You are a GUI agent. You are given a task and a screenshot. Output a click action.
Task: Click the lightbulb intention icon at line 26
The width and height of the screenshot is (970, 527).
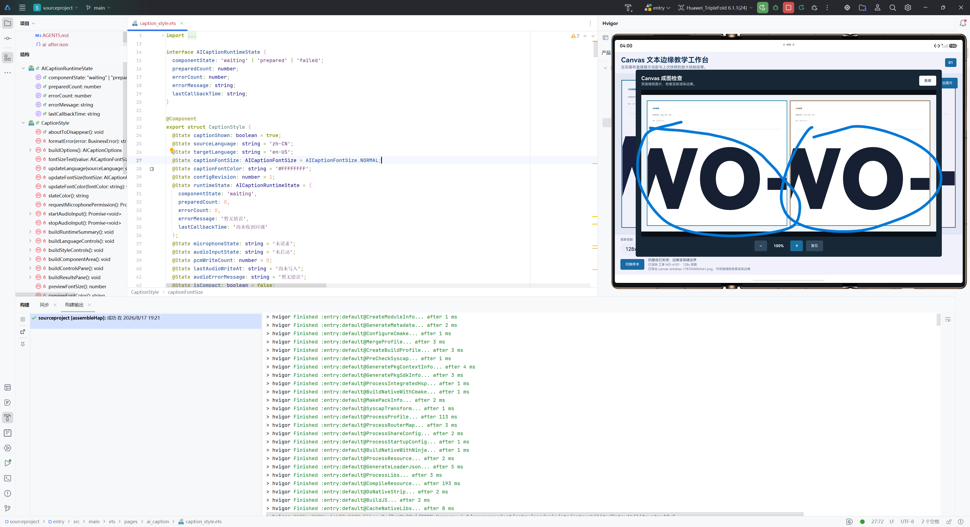tap(172, 150)
